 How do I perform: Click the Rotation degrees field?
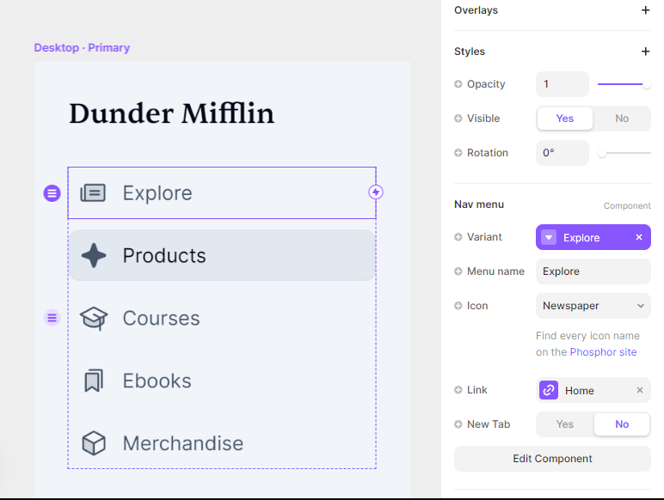pos(562,153)
